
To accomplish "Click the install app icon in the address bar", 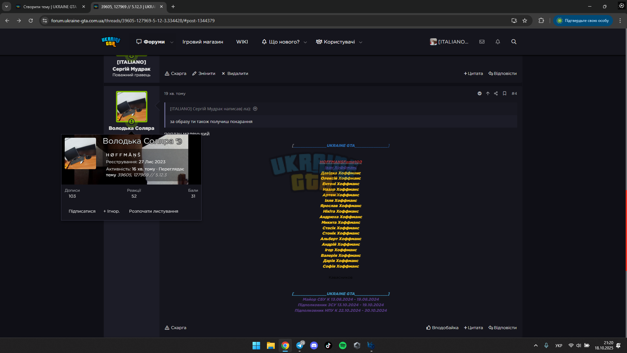I will (514, 21).
